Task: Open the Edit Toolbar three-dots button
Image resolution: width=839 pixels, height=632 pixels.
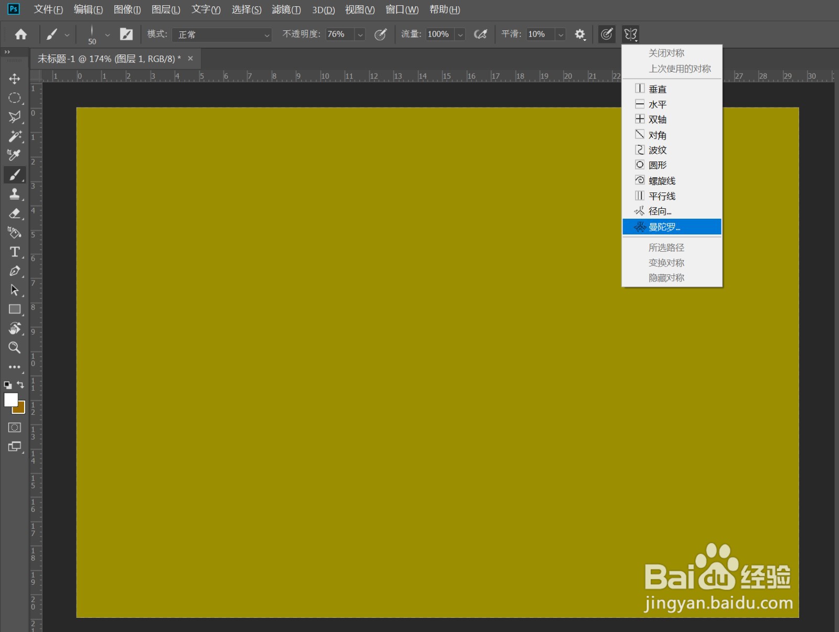Action: pyautogui.click(x=15, y=367)
